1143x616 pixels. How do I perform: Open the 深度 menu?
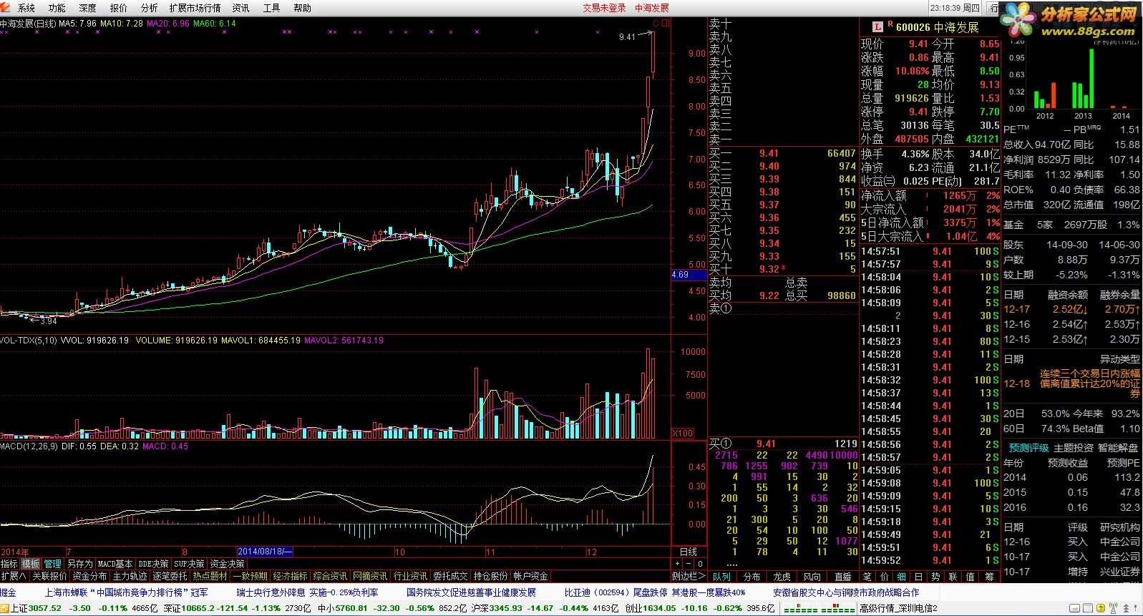(x=87, y=8)
